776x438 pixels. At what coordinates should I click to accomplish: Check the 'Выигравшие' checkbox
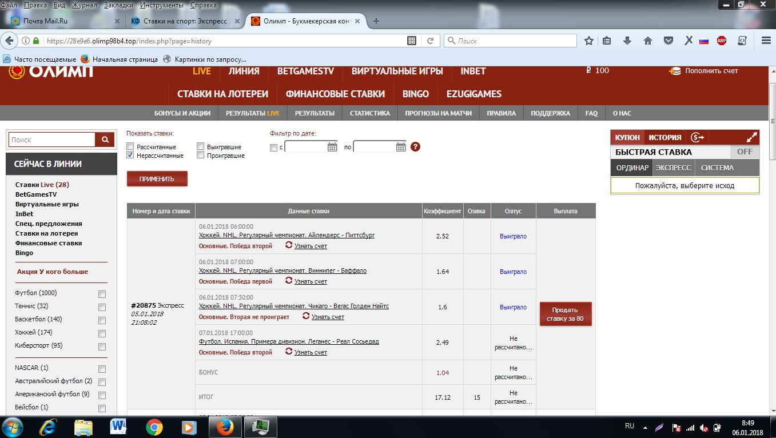[x=200, y=146]
